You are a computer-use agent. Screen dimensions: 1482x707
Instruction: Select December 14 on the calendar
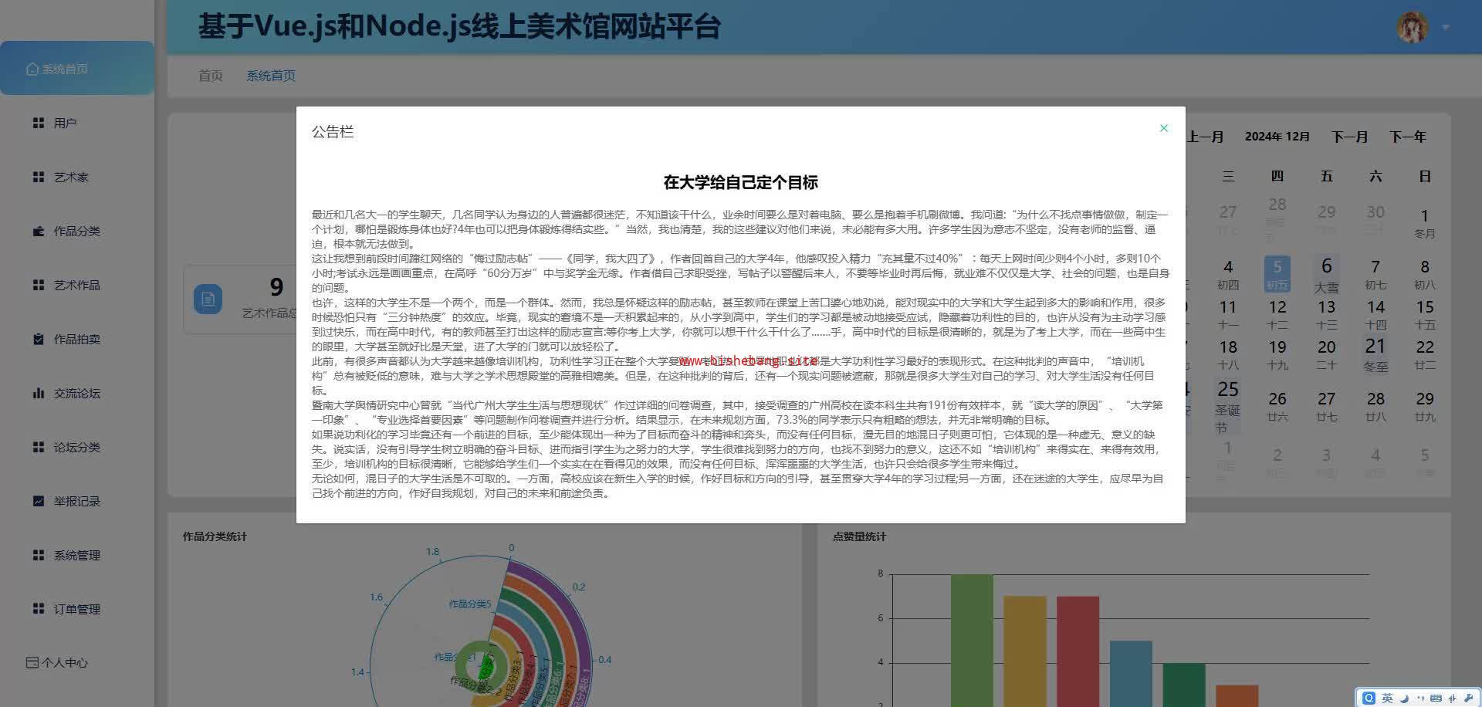[1375, 314]
